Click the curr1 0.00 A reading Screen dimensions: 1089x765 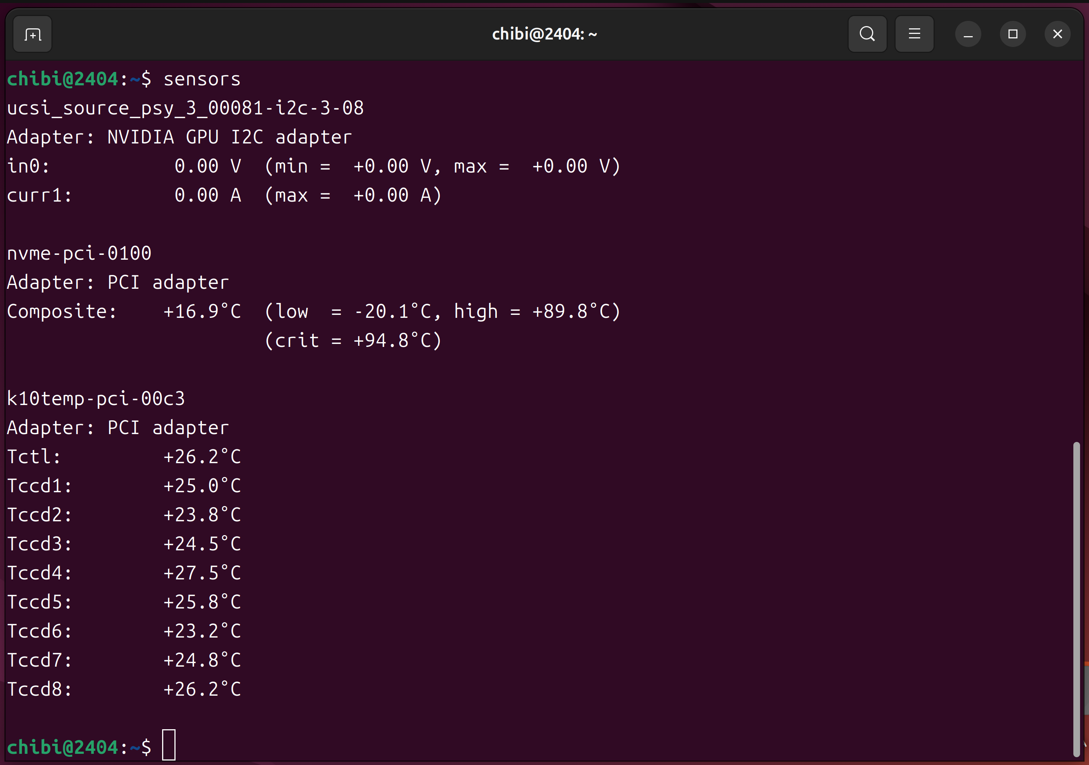click(x=207, y=195)
